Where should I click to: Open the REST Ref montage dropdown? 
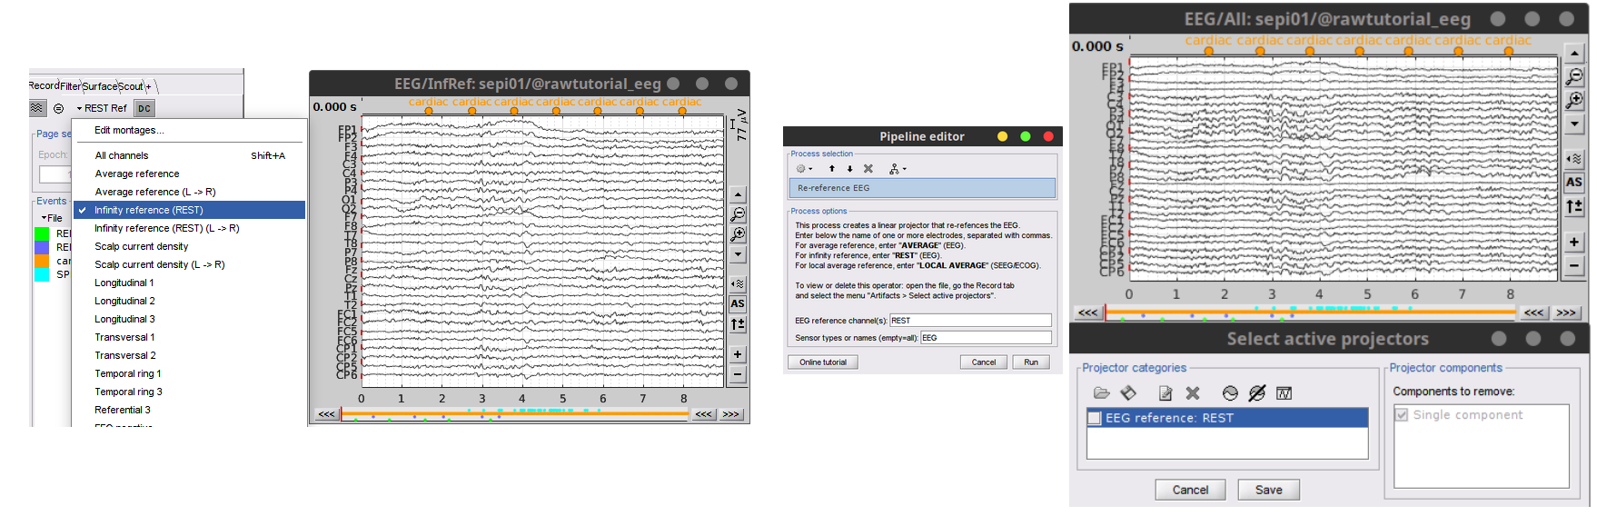click(x=101, y=108)
